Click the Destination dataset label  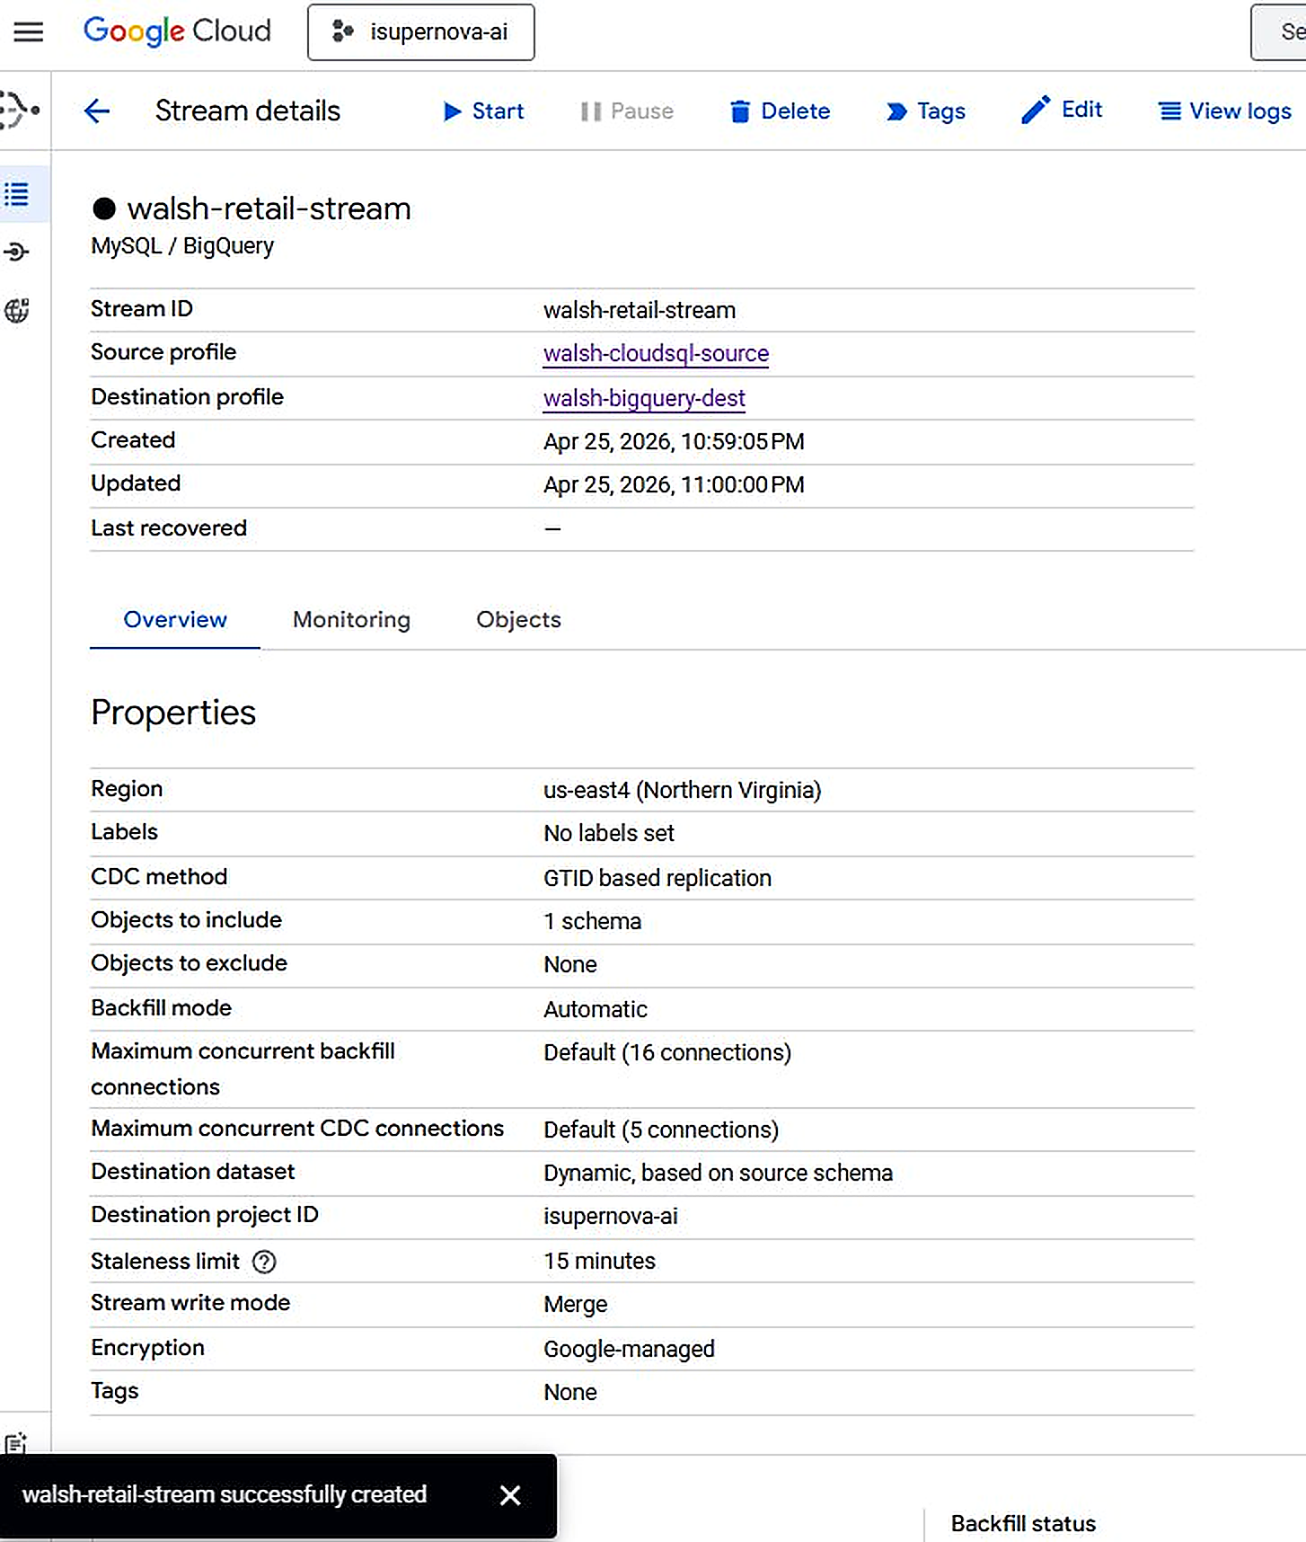[192, 1172]
